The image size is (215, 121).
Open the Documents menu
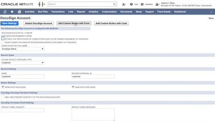pyautogui.click(x=126, y=12)
